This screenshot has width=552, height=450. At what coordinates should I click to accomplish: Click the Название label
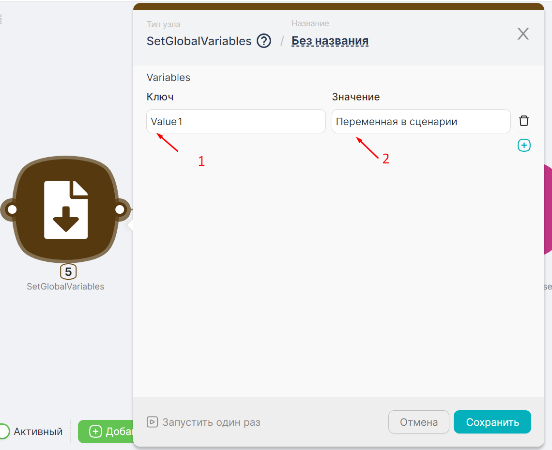point(310,23)
